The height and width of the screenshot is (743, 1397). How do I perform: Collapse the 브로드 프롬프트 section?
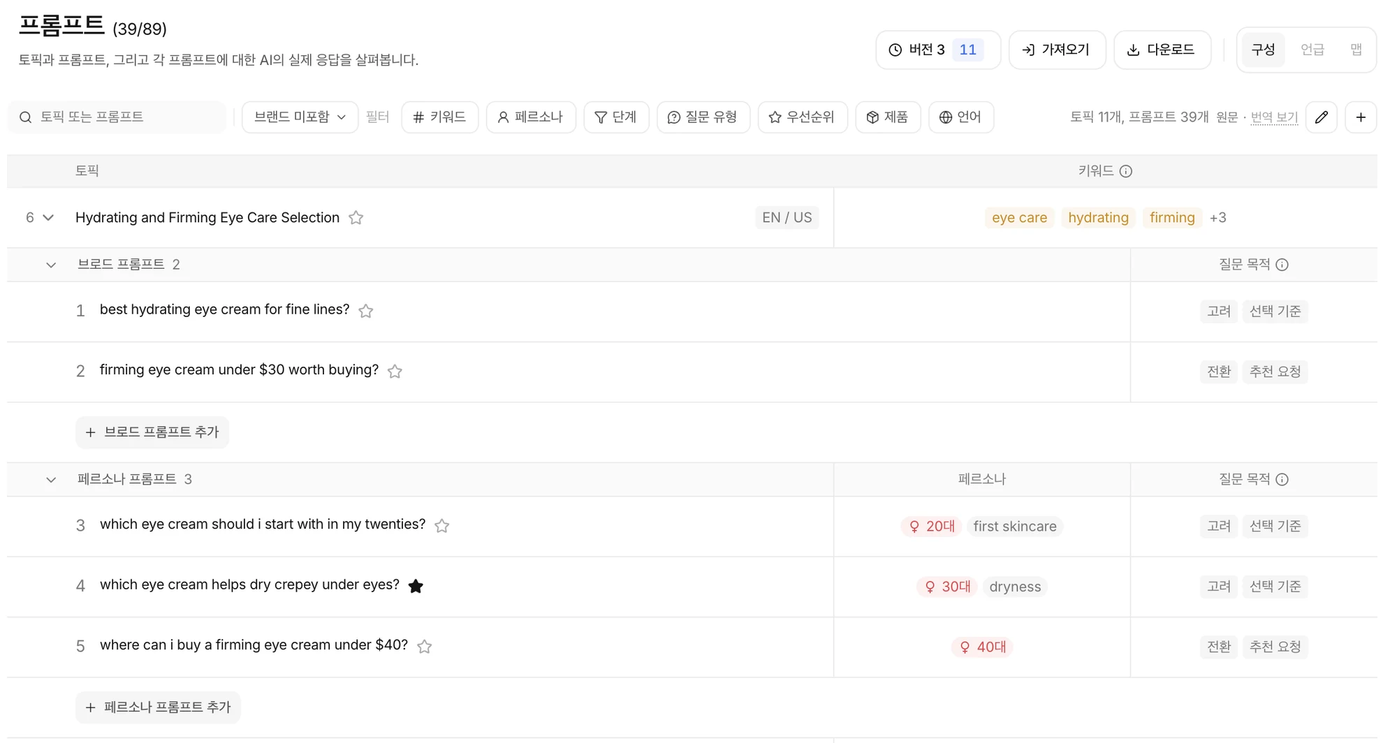click(x=51, y=265)
